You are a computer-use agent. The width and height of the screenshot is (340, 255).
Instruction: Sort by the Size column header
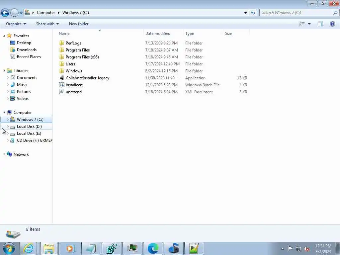[228, 34]
